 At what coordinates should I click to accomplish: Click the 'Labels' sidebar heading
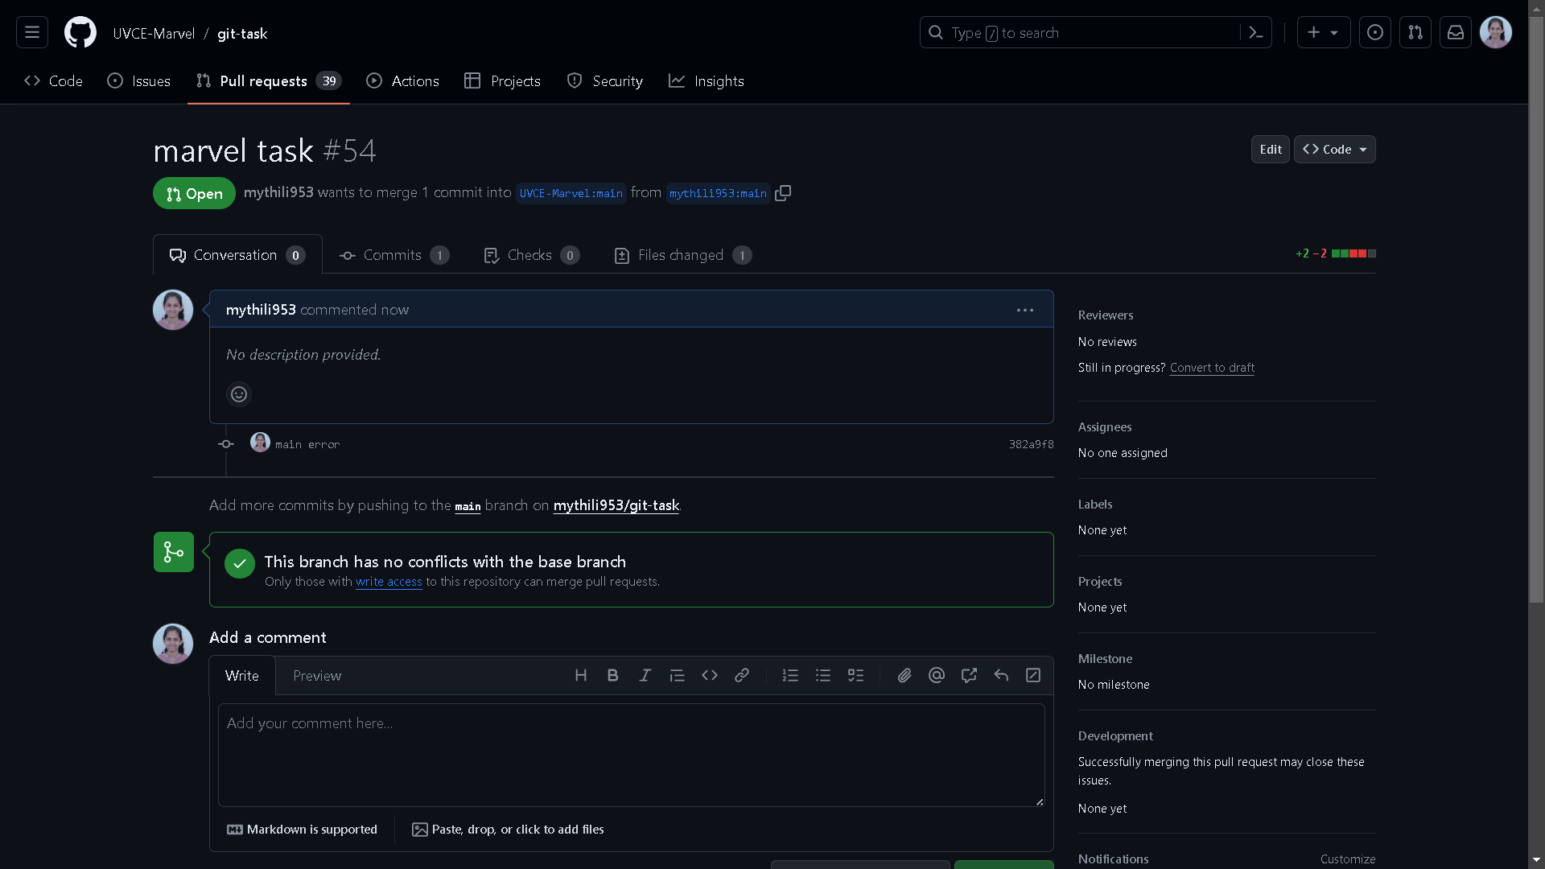pos(1095,505)
